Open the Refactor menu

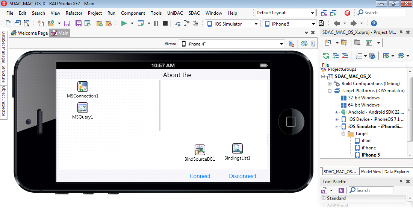tap(74, 13)
